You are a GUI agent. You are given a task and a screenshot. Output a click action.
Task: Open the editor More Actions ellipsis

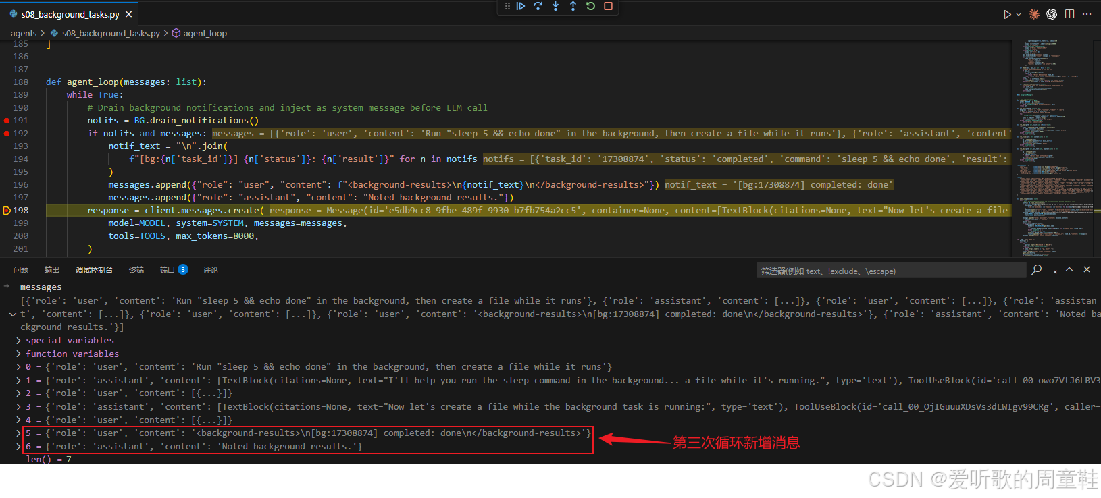[1087, 14]
